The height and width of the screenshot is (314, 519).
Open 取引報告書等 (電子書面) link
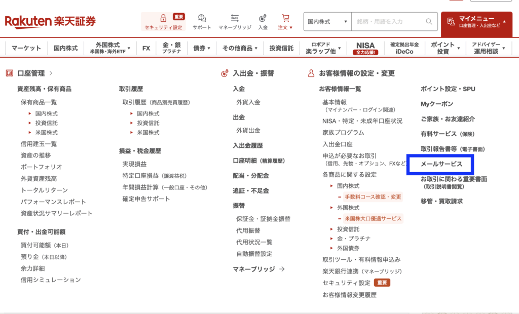pyautogui.click(x=453, y=149)
